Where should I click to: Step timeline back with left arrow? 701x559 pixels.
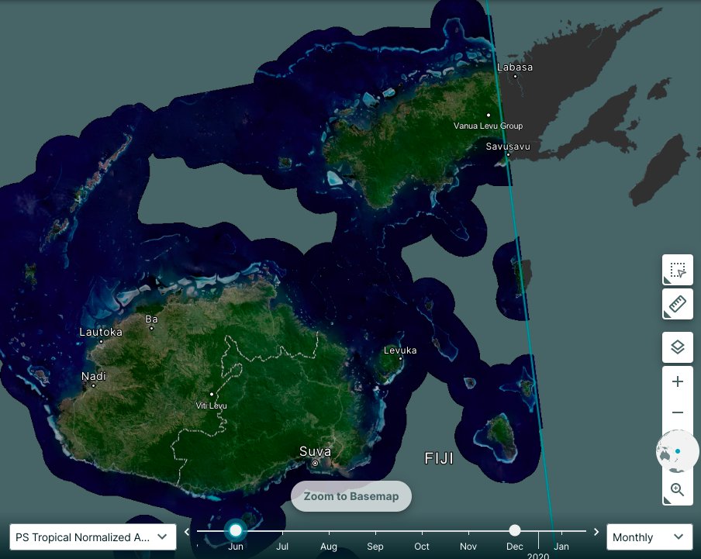point(187,532)
